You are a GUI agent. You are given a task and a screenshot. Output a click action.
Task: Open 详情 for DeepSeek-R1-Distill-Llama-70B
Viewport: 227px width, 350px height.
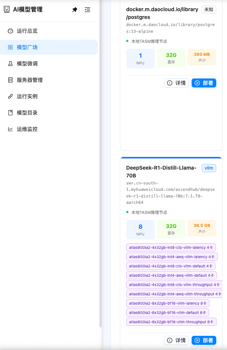(x=176, y=340)
